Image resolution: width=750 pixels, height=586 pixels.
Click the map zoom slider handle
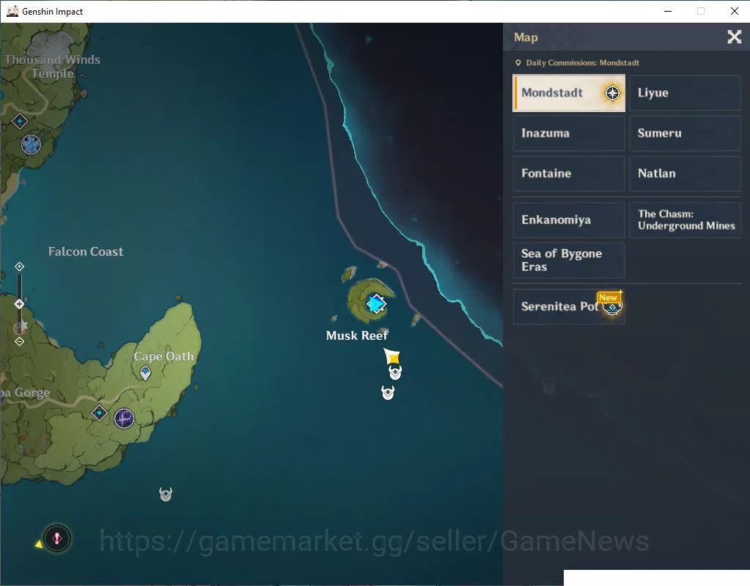tap(19, 304)
